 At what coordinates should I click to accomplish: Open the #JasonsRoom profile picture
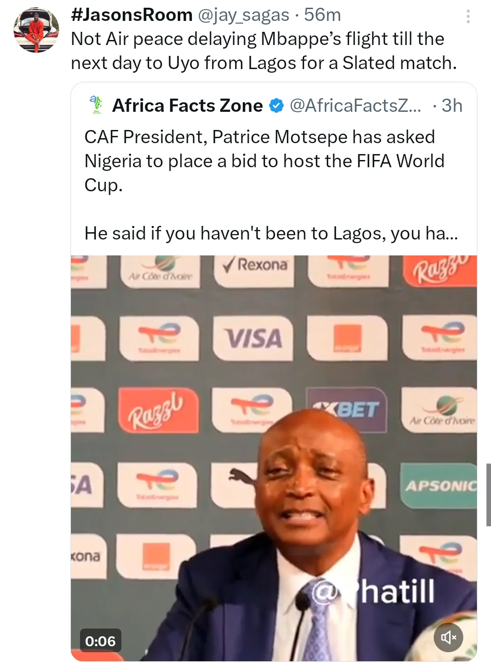(36, 30)
